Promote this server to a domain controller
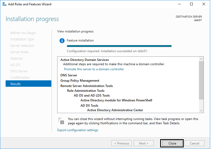This screenshot has height=149, width=219. (x=94, y=69)
